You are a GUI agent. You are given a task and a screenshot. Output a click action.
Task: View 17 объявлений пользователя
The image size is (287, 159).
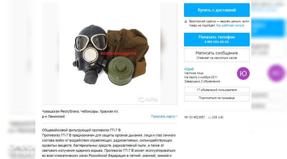(217, 90)
